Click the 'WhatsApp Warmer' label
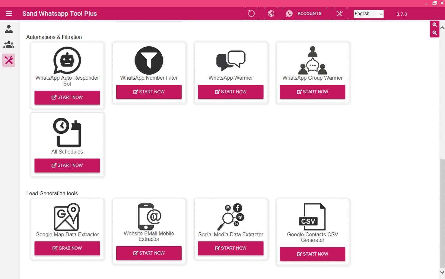445x279 pixels. [231, 78]
